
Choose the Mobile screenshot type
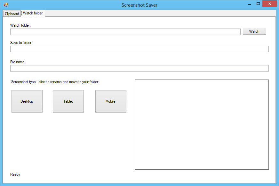[111, 101]
